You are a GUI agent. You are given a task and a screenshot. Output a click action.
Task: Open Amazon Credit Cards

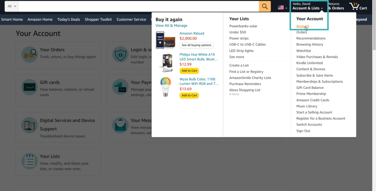(313, 100)
